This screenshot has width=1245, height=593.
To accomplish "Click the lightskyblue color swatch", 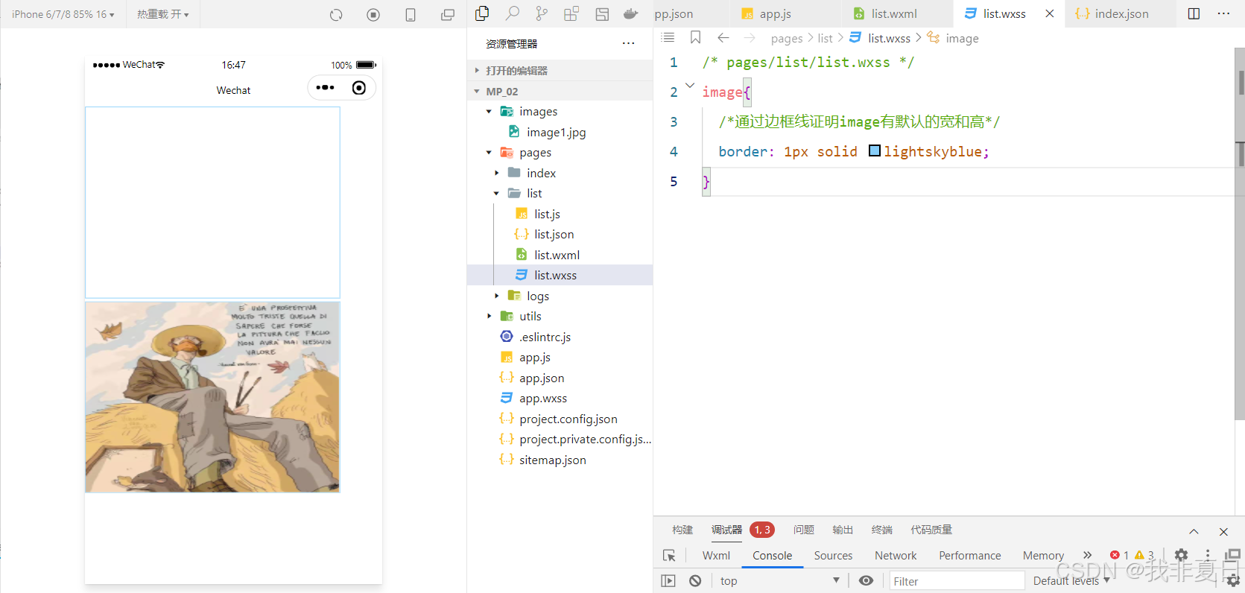I will pyautogui.click(x=875, y=151).
